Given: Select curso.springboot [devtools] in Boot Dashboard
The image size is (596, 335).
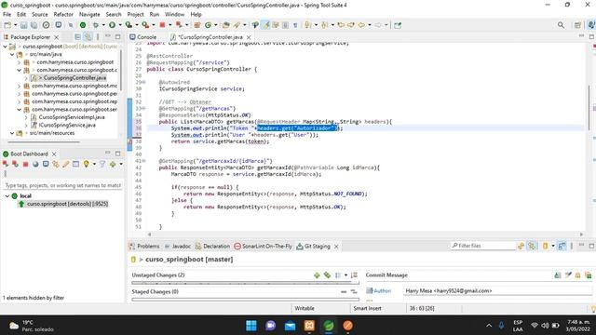Looking at the screenshot, I should click(x=67, y=204).
